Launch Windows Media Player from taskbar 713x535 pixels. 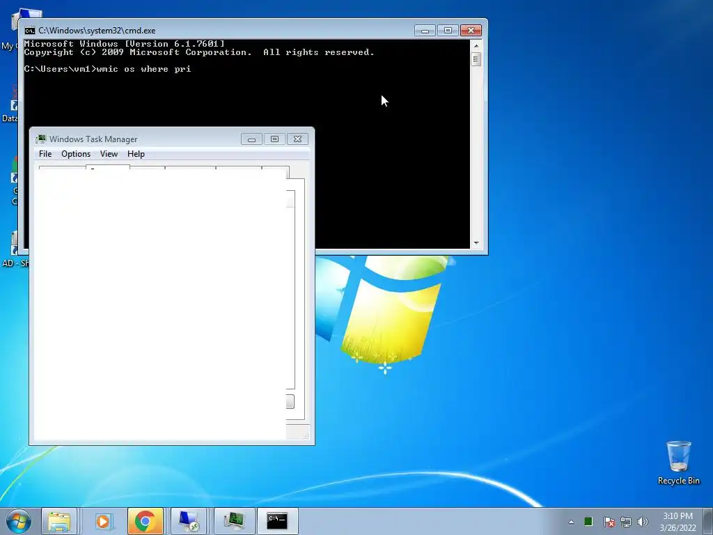click(x=103, y=521)
